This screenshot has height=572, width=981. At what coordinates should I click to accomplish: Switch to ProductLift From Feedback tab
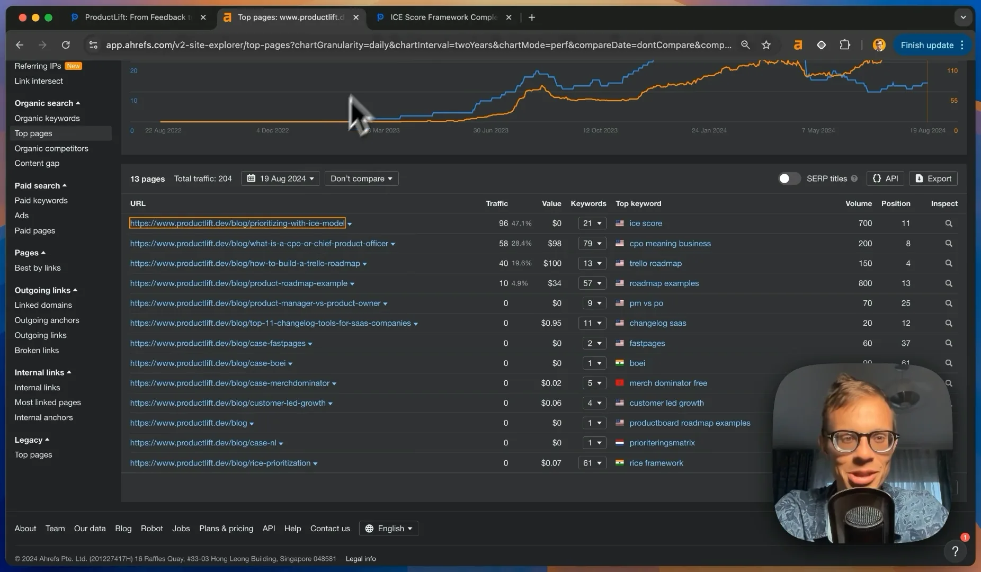coord(138,17)
